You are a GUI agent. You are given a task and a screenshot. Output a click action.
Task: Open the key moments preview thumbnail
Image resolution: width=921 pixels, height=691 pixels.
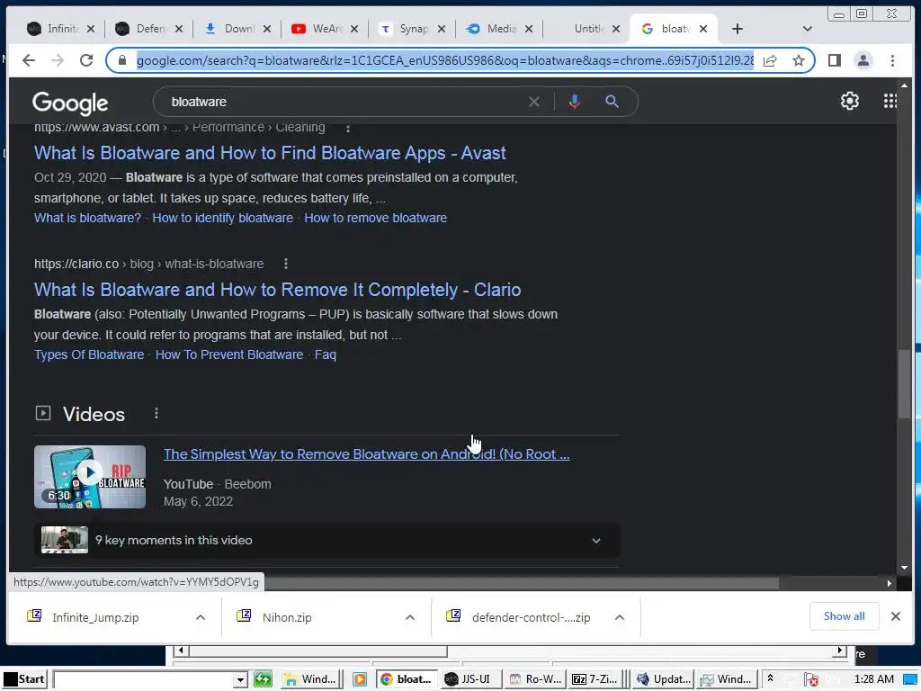pos(65,540)
